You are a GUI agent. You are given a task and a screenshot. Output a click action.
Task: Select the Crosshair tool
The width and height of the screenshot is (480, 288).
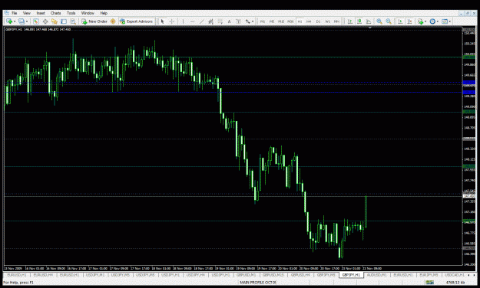[x=172, y=21]
